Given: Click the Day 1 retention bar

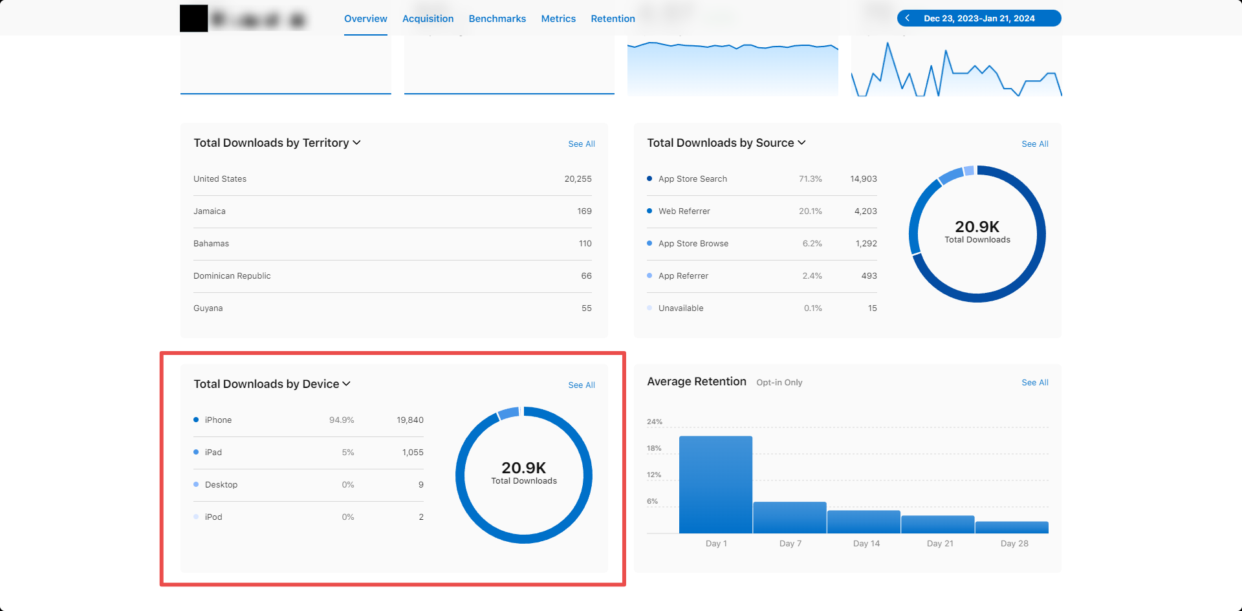Looking at the screenshot, I should [715, 485].
